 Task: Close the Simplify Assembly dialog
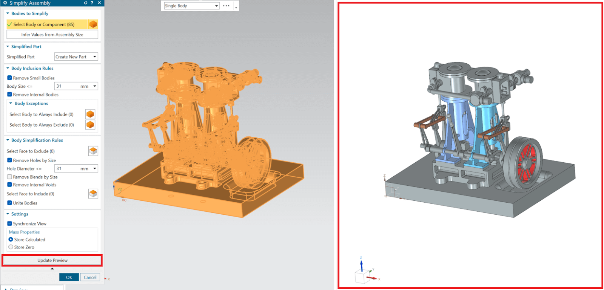(x=99, y=3)
